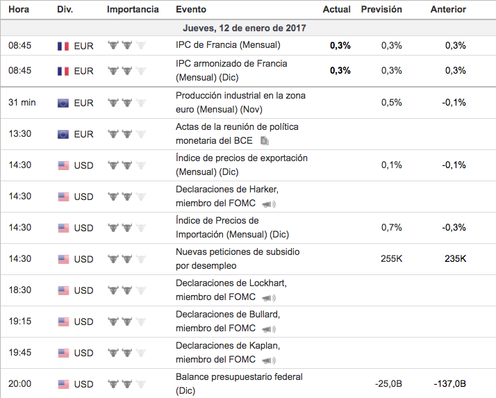Click the Hora column header

[x=19, y=10]
